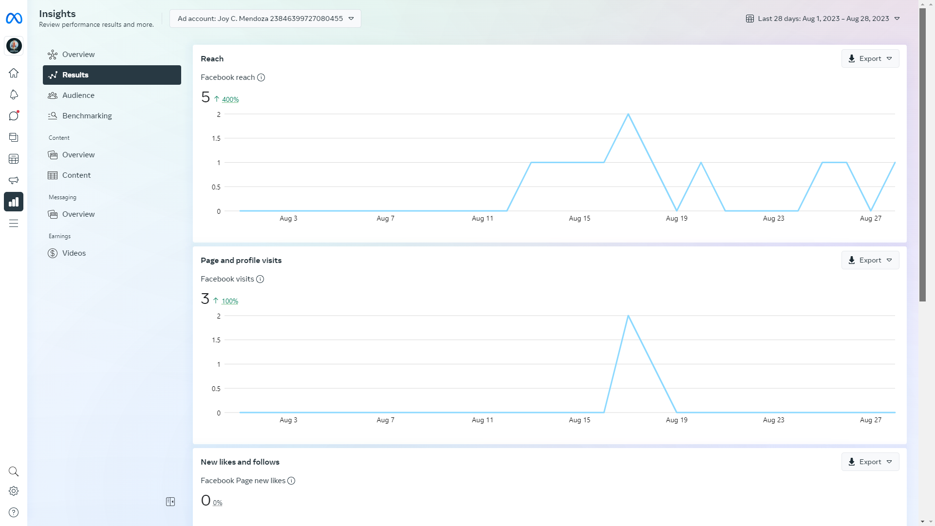
Task: Open the Last 28 days date range picker
Action: pos(823,19)
